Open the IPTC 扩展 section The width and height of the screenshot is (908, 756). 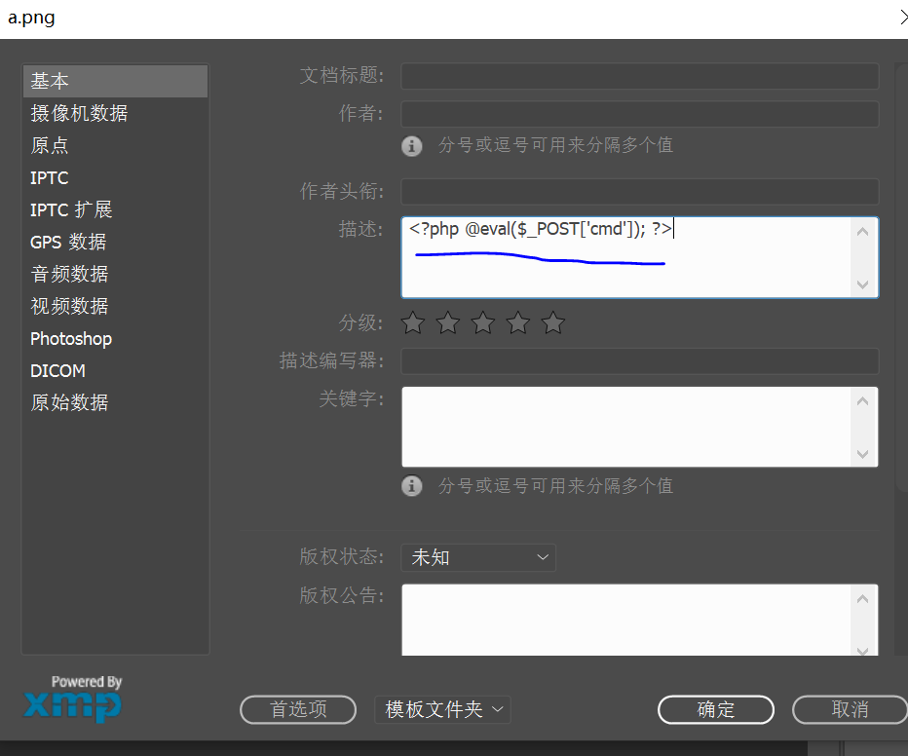[x=115, y=209]
